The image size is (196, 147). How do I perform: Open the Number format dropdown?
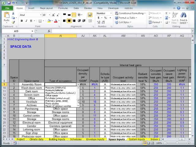coord(111,13)
